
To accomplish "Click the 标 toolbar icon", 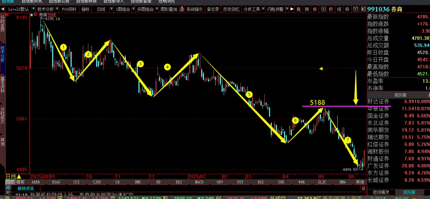I will point(315,9).
